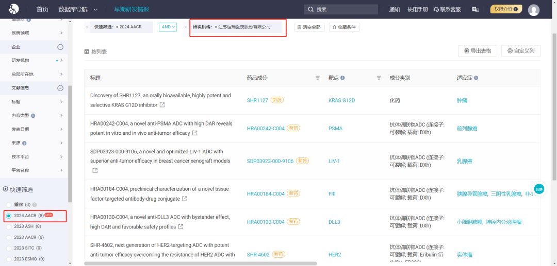Open external link icon for HRA00242-C004 title
557x266 pixels.
coord(195,133)
